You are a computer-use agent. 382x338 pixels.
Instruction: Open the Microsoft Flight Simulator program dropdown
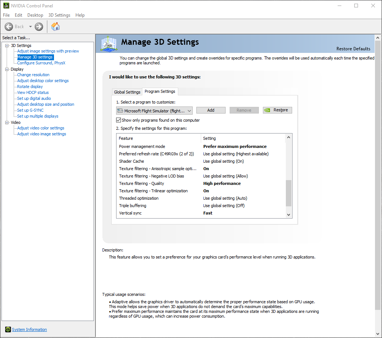coord(155,111)
